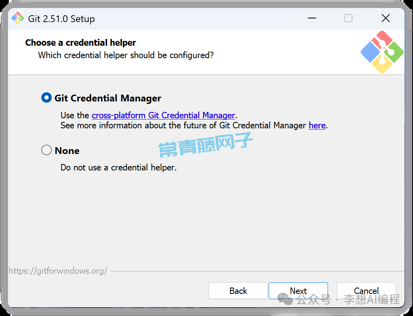Click the colorful Git logo in the header

pos(381,52)
